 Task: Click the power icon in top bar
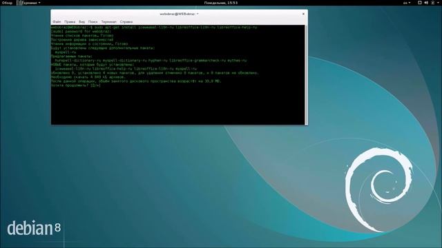tap(433, 3)
